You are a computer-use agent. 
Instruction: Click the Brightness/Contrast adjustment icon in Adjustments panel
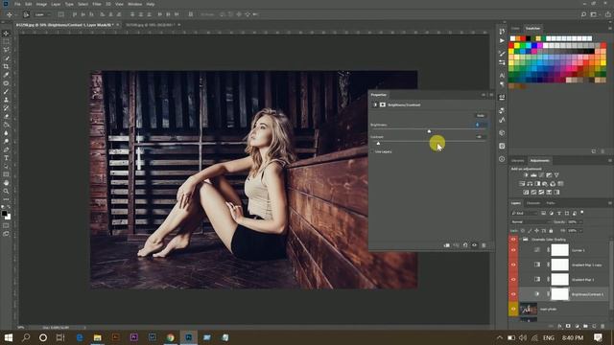click(x=526, y=175)
